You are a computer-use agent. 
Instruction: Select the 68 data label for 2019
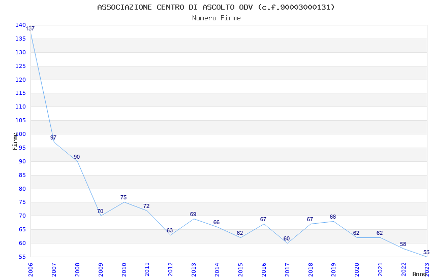tap(333, 217)
